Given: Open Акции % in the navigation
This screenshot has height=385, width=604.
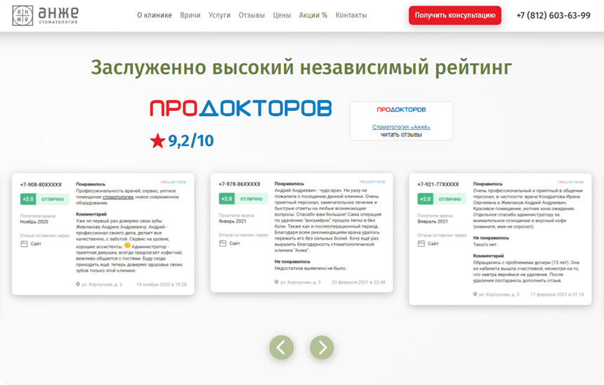Looking at the screenshot, I should tap(313, 15).
